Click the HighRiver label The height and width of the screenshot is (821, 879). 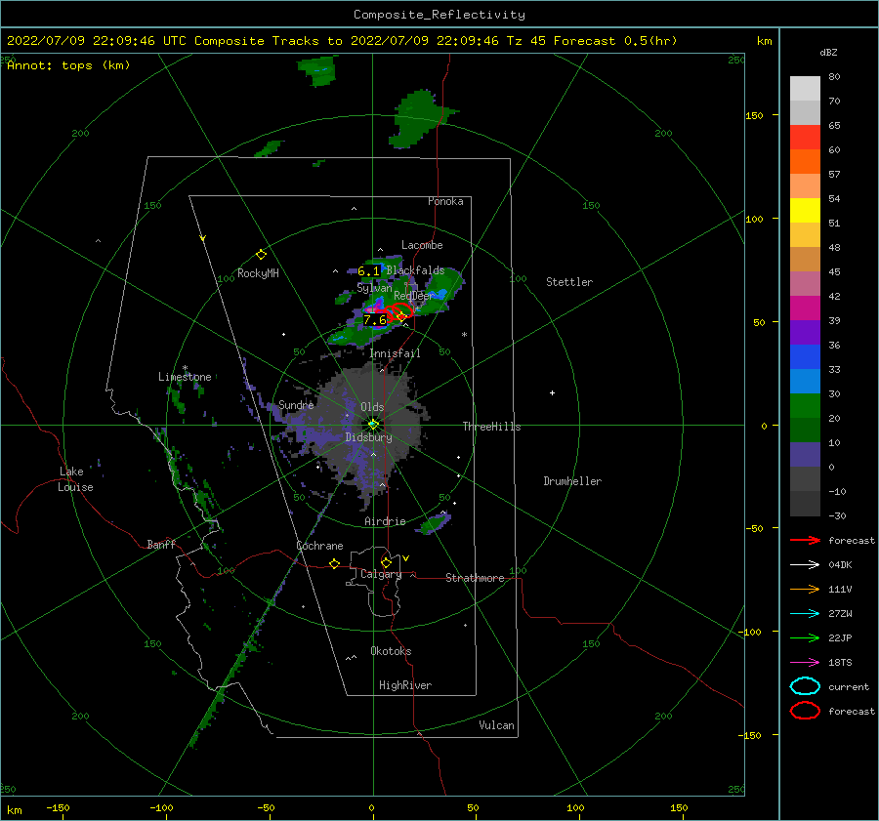click(x=405, y=685)
